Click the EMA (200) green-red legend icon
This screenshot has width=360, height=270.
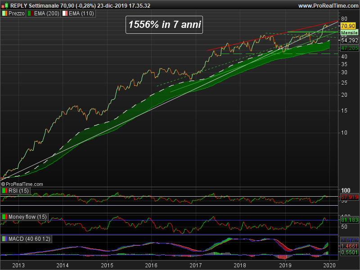click(x=30, y=14)
